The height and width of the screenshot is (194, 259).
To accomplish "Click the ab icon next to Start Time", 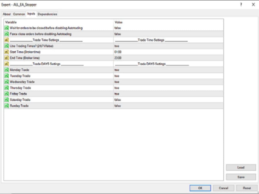I will coord(7,52).
